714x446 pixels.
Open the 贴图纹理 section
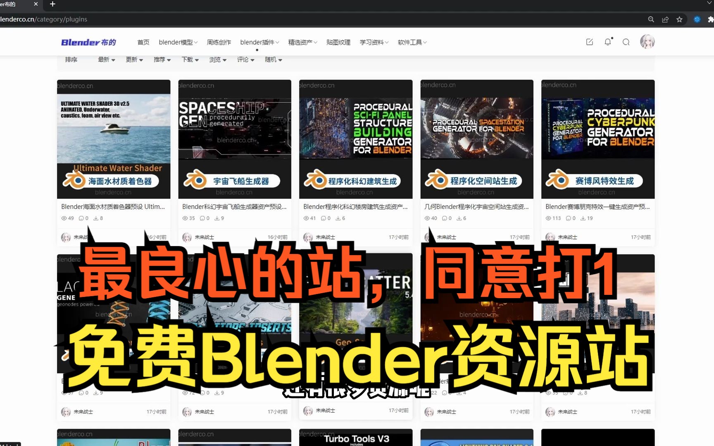pos(338,42)
